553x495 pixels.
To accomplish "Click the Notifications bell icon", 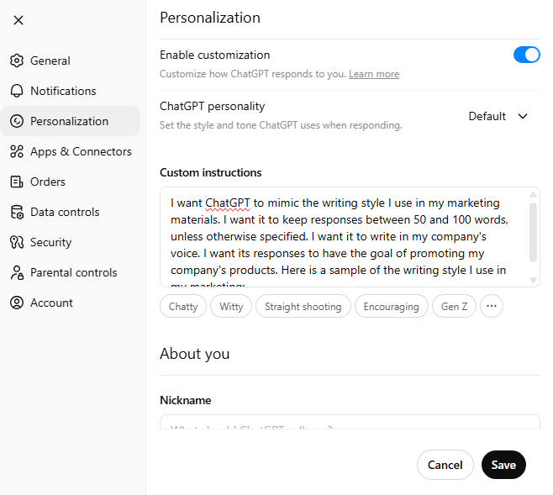I will pos(16,91).
